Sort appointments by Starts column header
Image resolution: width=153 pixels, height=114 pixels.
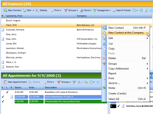pyautogui.click(x=21, y=88)
